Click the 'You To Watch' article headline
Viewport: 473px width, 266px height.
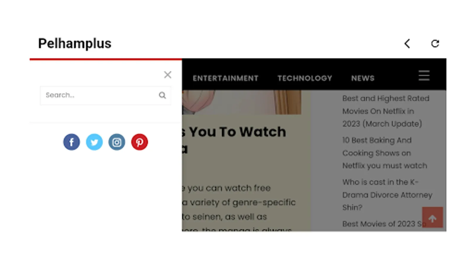234,140
